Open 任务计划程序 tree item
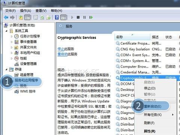 tap(30, 36)
